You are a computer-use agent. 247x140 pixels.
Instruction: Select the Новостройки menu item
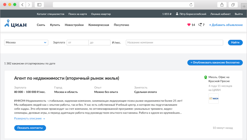pyautogui.click(x=74, y=25)
